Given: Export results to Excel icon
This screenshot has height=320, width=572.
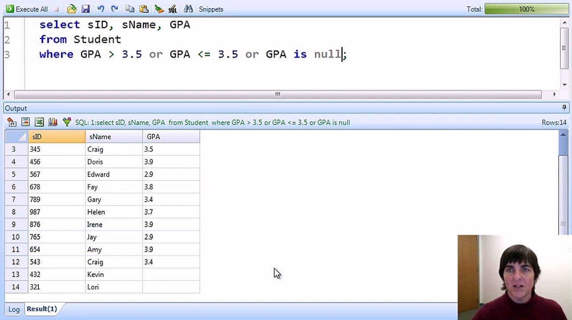Looking at the screenshot, I should 39,122.
